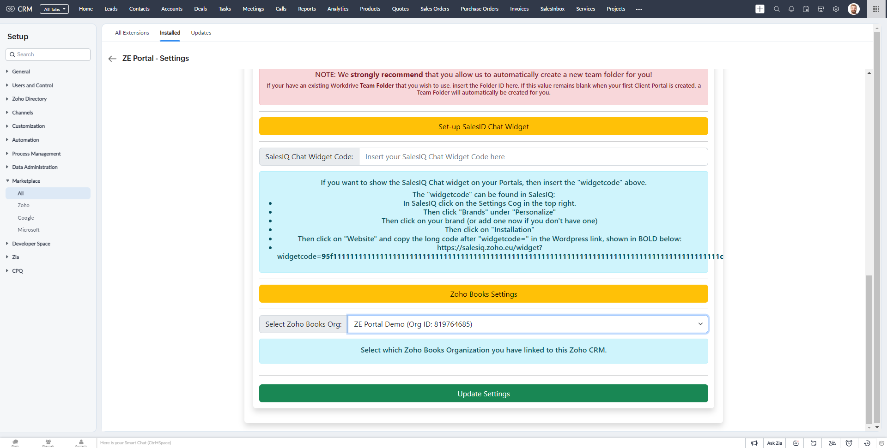The image size is (887, 448).
Task: Open Channels in the bottom bar
Action: click(x=48, y=443)
